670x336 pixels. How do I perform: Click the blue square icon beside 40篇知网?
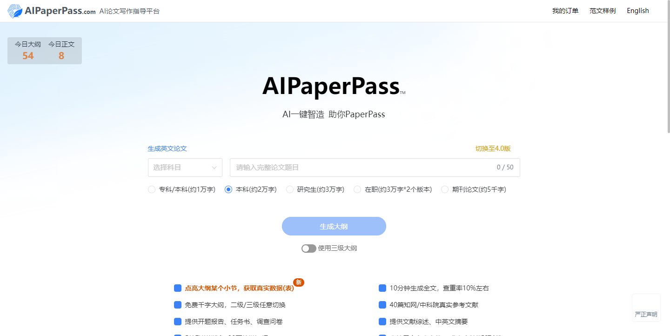coord(382,305)
